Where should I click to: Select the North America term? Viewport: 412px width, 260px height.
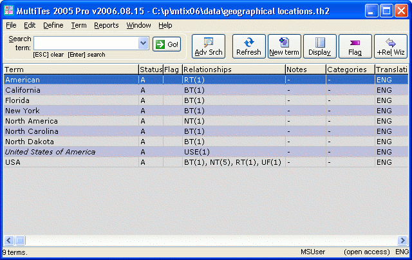point(32,121)
